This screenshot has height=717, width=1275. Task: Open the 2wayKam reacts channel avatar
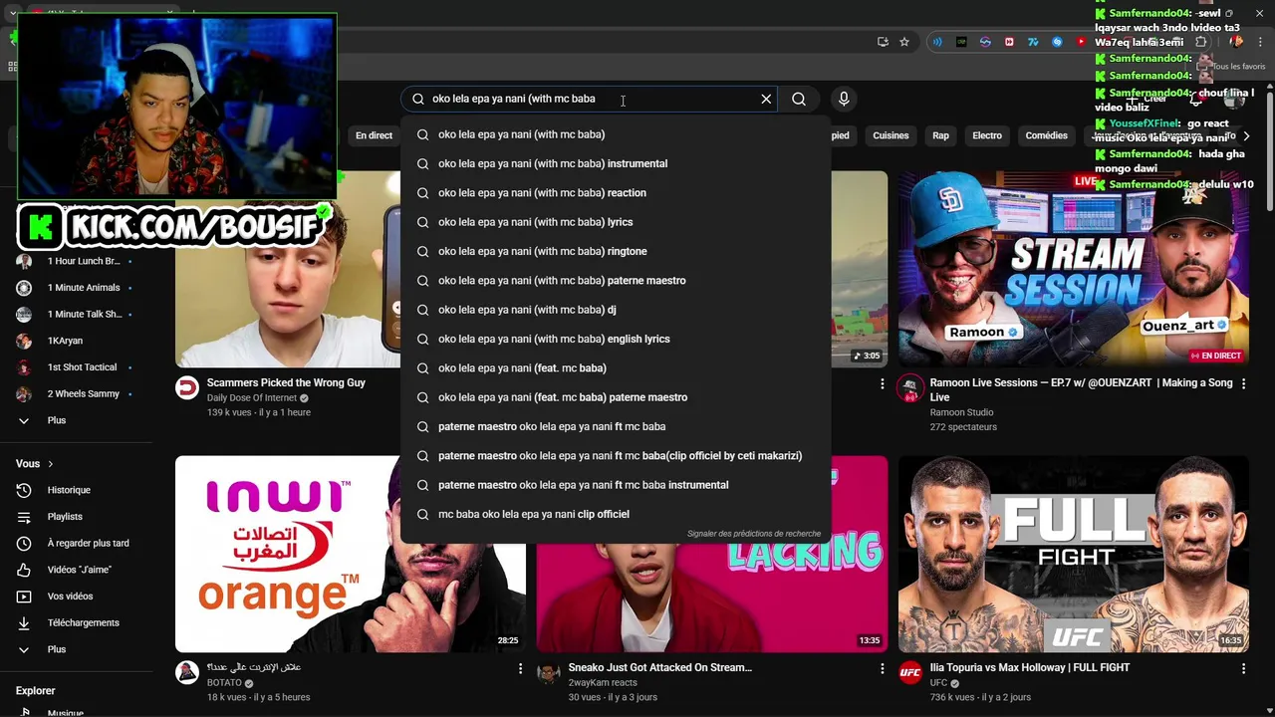coord(549,672)
